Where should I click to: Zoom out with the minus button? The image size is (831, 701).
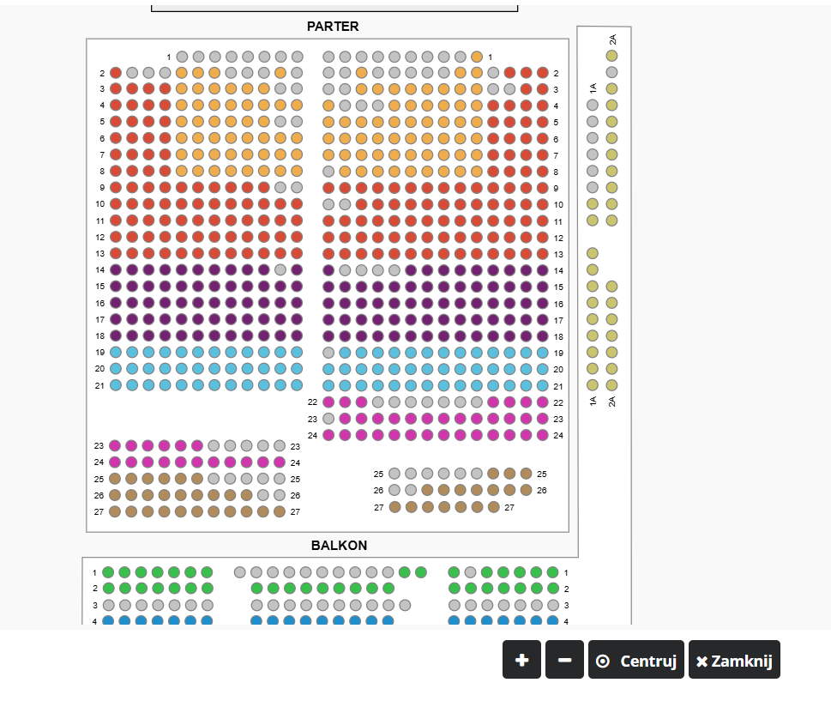click(x=564, y=660)
